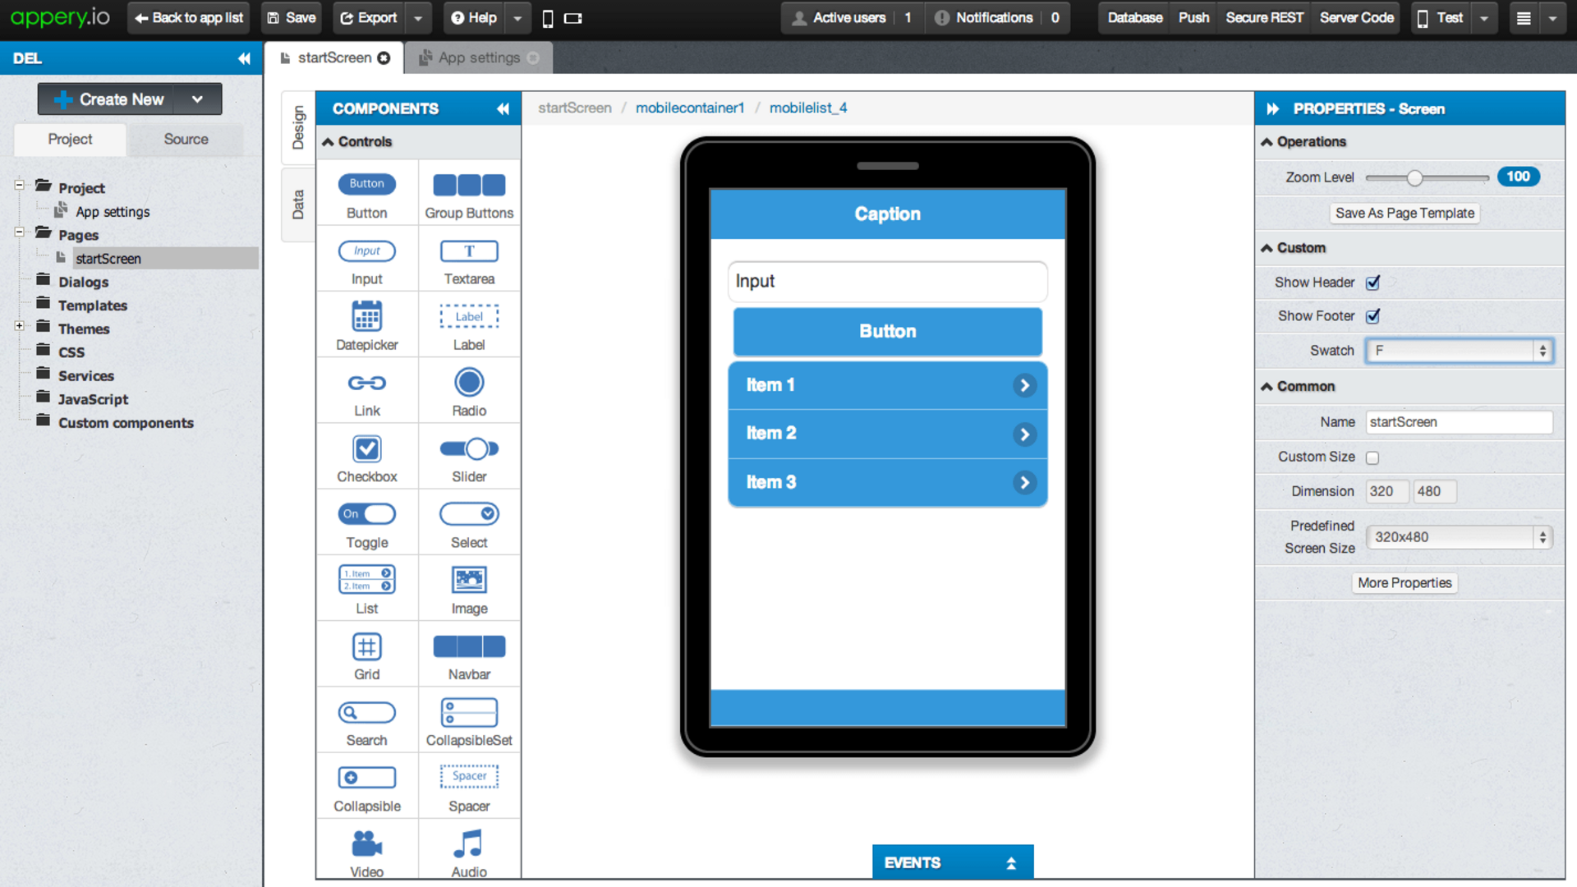Expand the mobilelist_4 breadcrumb path
This screenshot has height=887, width=1577.
[x=809, y=108]
